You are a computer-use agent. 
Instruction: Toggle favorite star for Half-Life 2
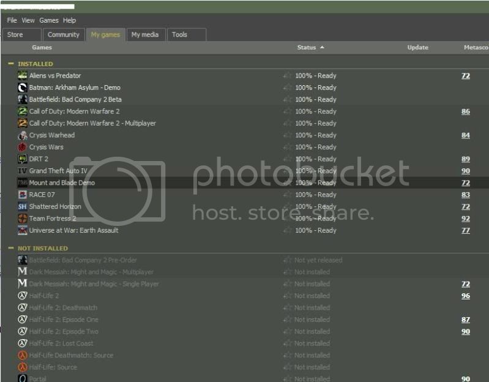[287, 296]
